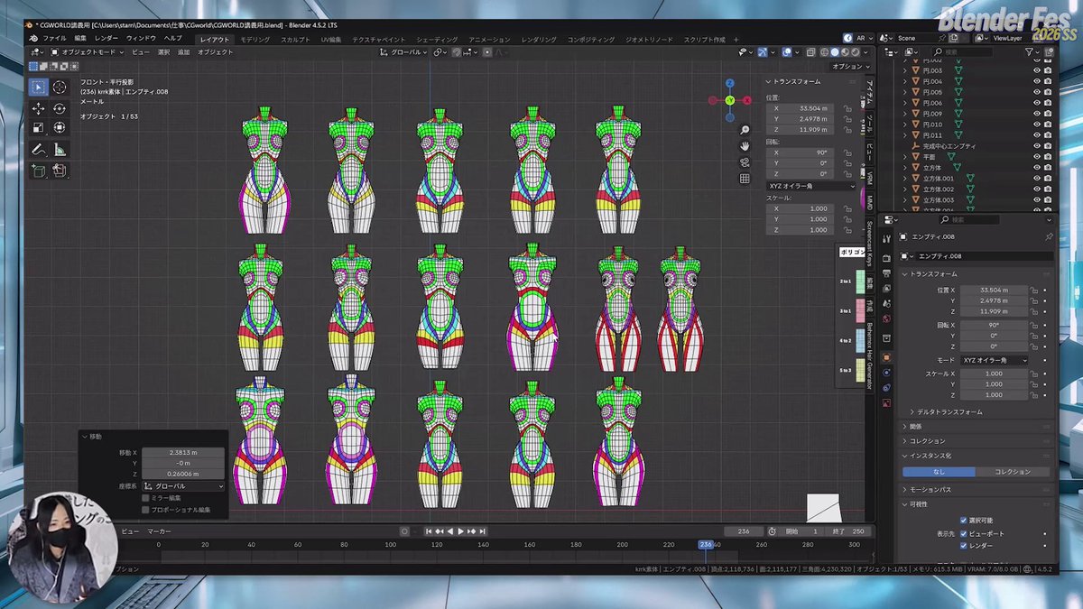Hide 円.003 in viewport via eye
Screen dimensions: 1083x609
point(1037,70)
